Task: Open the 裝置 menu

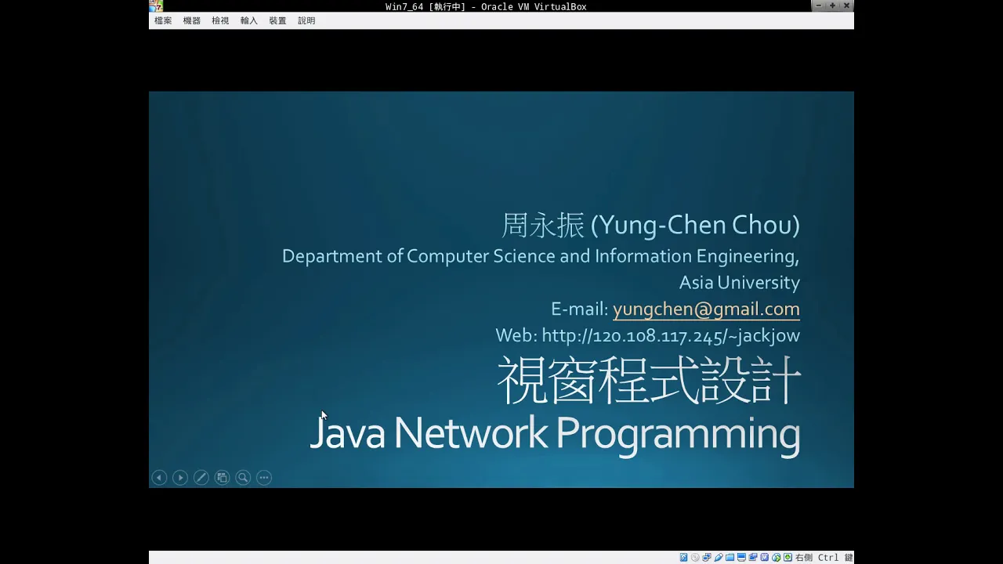Action: click(x=278, y=21)
